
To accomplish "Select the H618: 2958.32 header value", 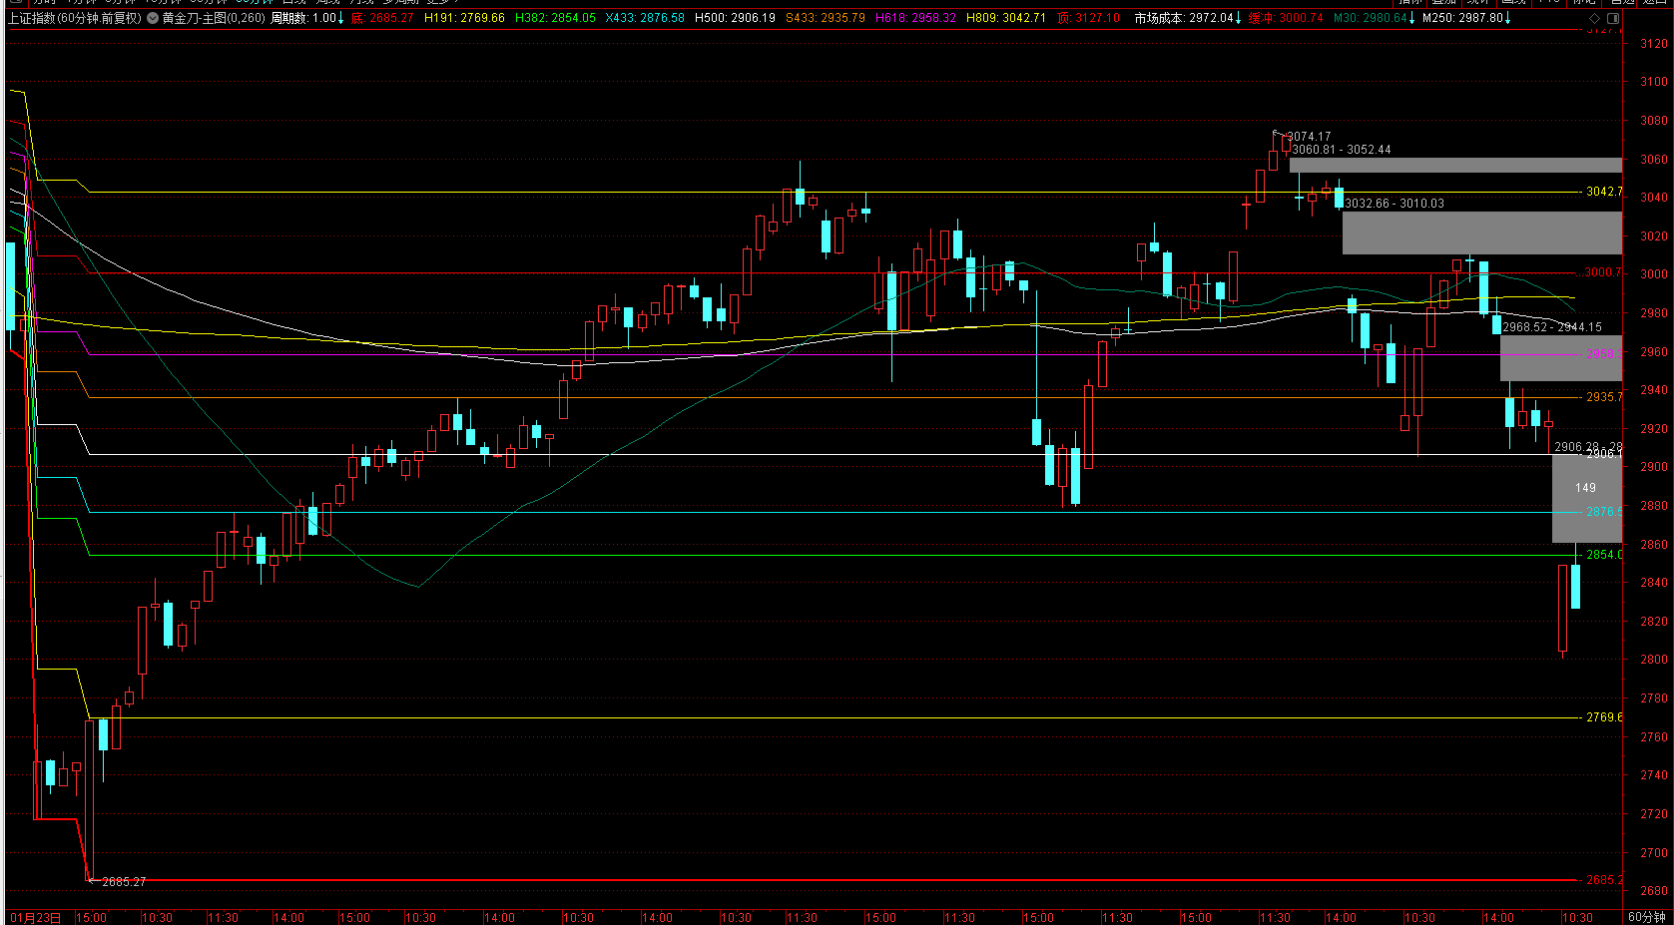I will (x=915, y=18).
